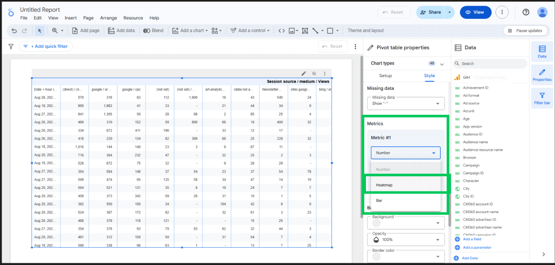Select the selection mode arrow tool
Image resolution: width=555 pixels, height=265 pixels.
pyautogui.click(x=39, y=31)
